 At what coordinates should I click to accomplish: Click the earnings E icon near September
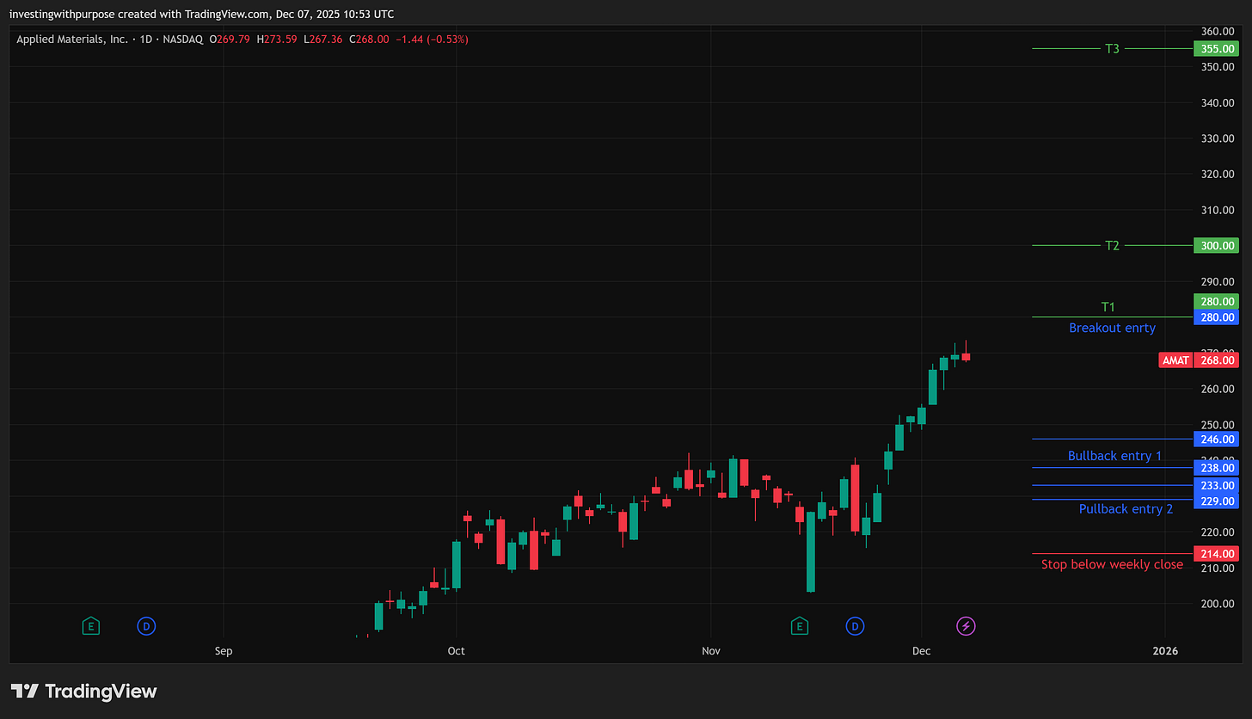click(90, 626)
